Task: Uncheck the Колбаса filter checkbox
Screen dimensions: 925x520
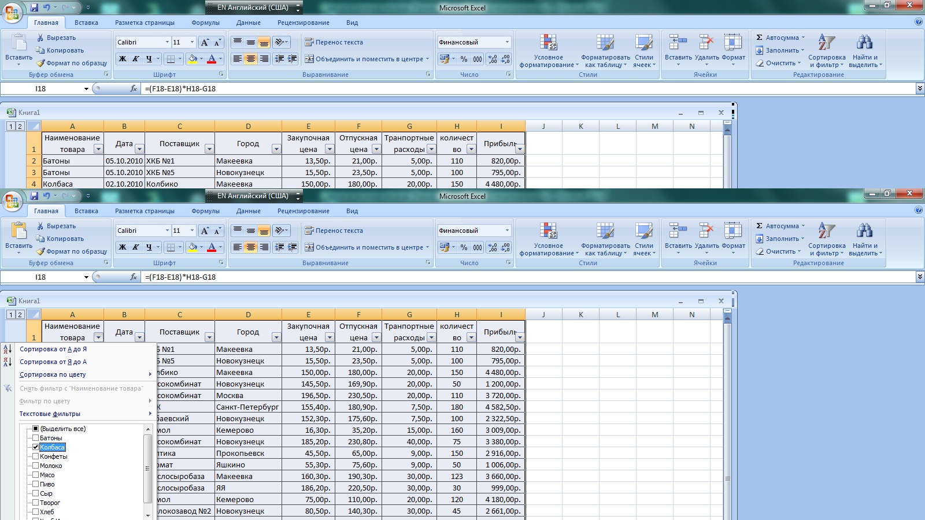Action: click(36, 447)
